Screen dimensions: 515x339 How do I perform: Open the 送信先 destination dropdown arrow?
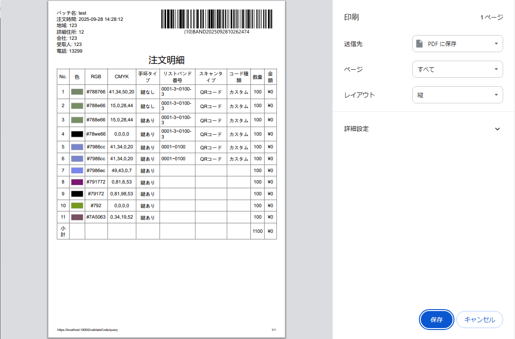[496, 44]
